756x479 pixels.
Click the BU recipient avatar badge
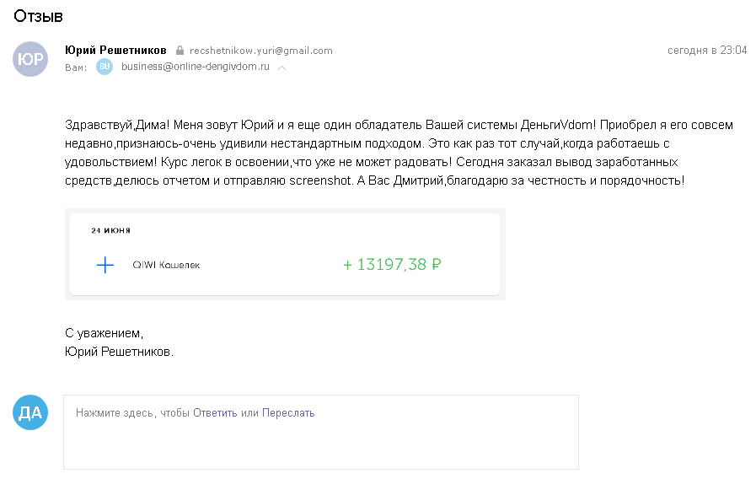click(x=105, y=67)
